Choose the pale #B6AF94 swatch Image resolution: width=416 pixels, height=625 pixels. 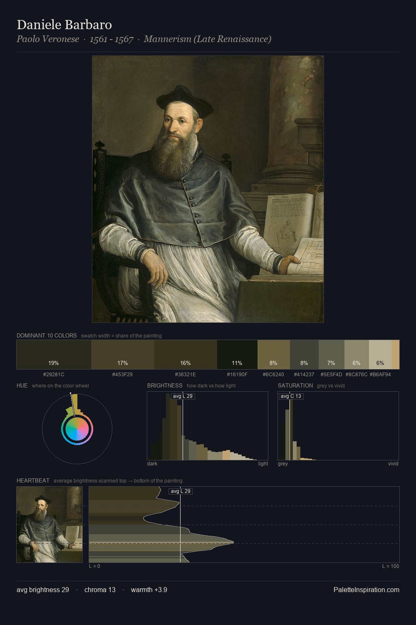(380, 355)
